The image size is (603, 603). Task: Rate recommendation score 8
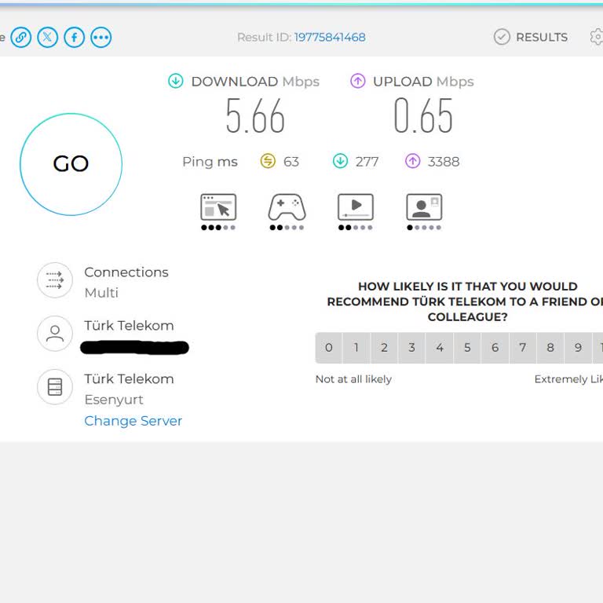tap(550, 348)
